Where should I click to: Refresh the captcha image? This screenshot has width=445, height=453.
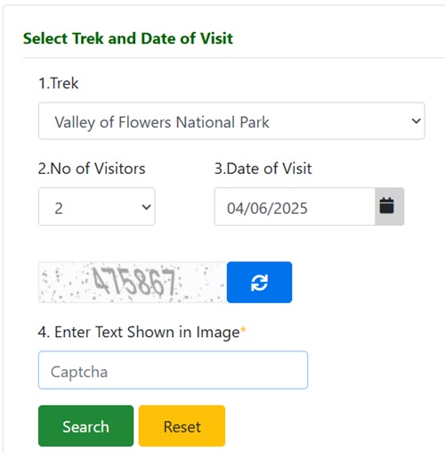click(x=259, y=282)
